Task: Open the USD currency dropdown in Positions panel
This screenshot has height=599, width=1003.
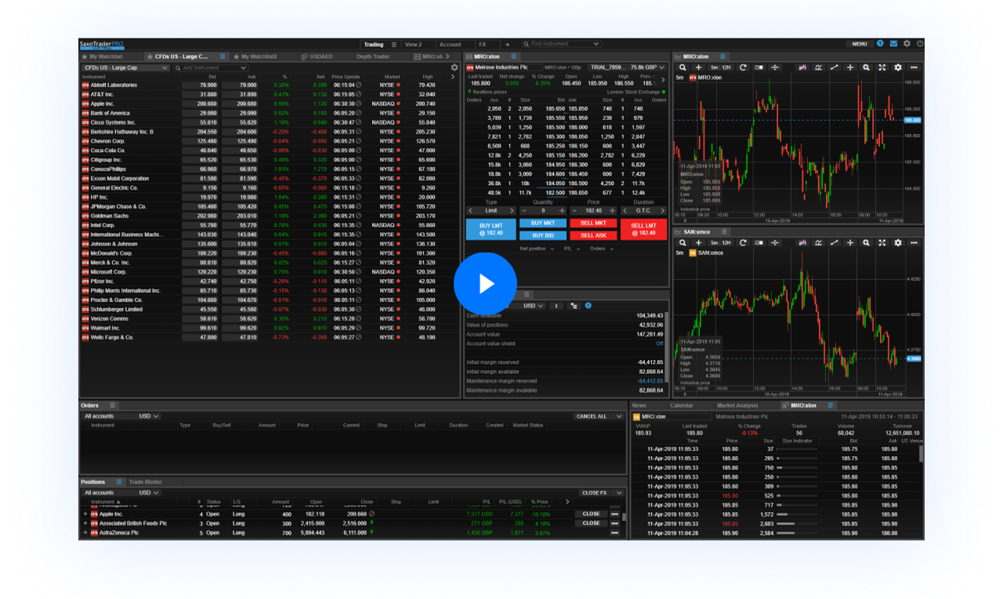Action: point(149,492)
